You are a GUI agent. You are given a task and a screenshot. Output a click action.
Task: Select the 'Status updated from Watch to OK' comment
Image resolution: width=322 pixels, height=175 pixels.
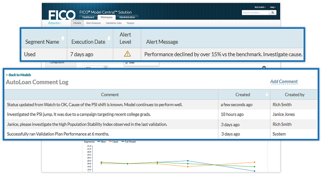pos(95,105)
